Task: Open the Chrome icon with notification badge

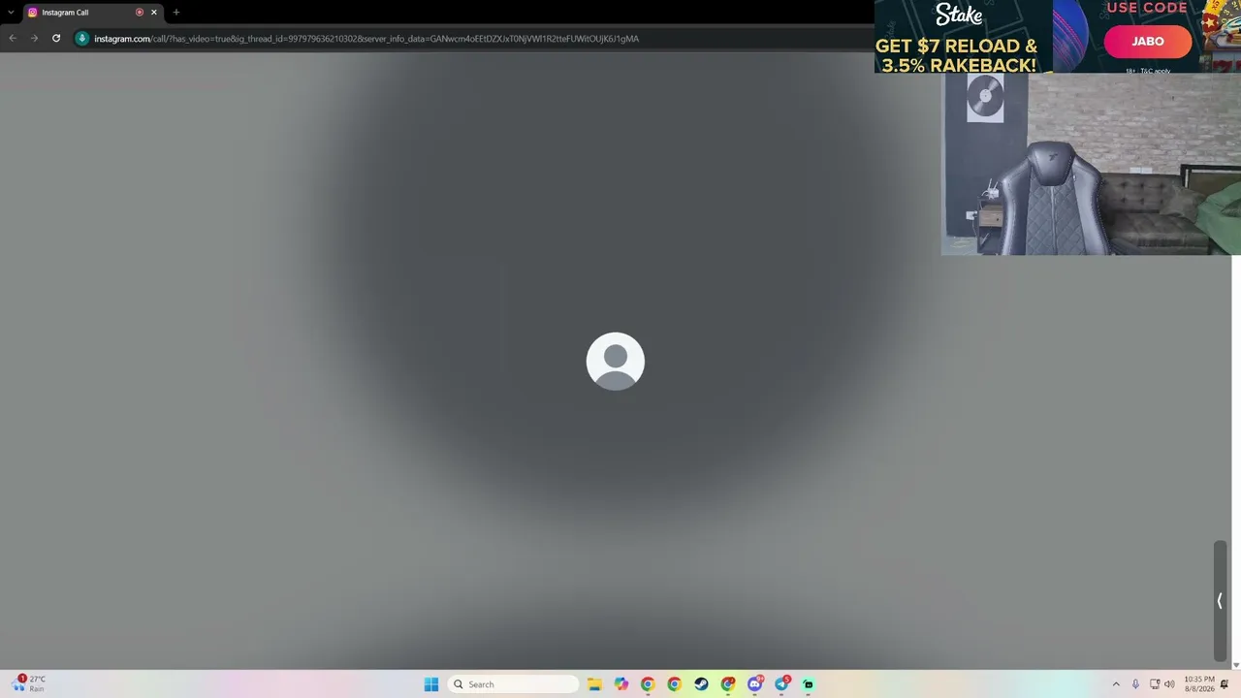Action: [728, 684]
